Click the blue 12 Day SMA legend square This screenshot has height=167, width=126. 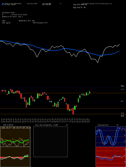pyautogui.click(x=3, y=4)
